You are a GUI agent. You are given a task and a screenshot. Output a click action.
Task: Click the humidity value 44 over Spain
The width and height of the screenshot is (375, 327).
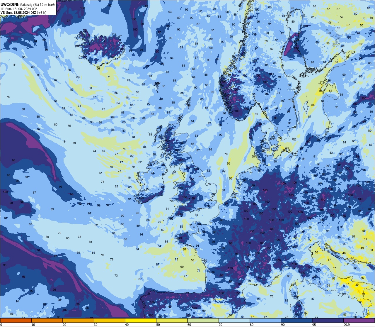214,300
